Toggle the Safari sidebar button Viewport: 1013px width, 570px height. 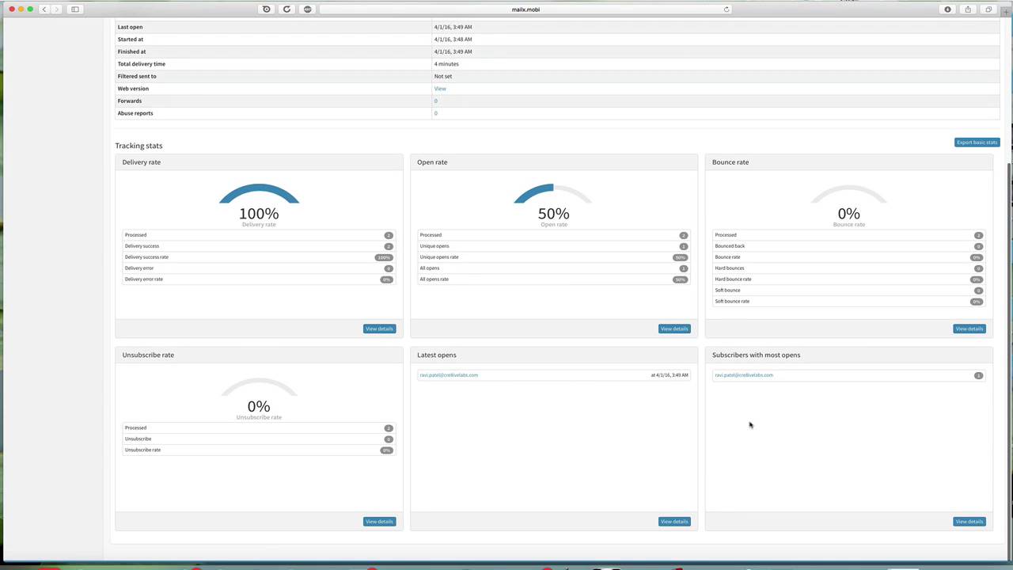(x=75, y=9)
